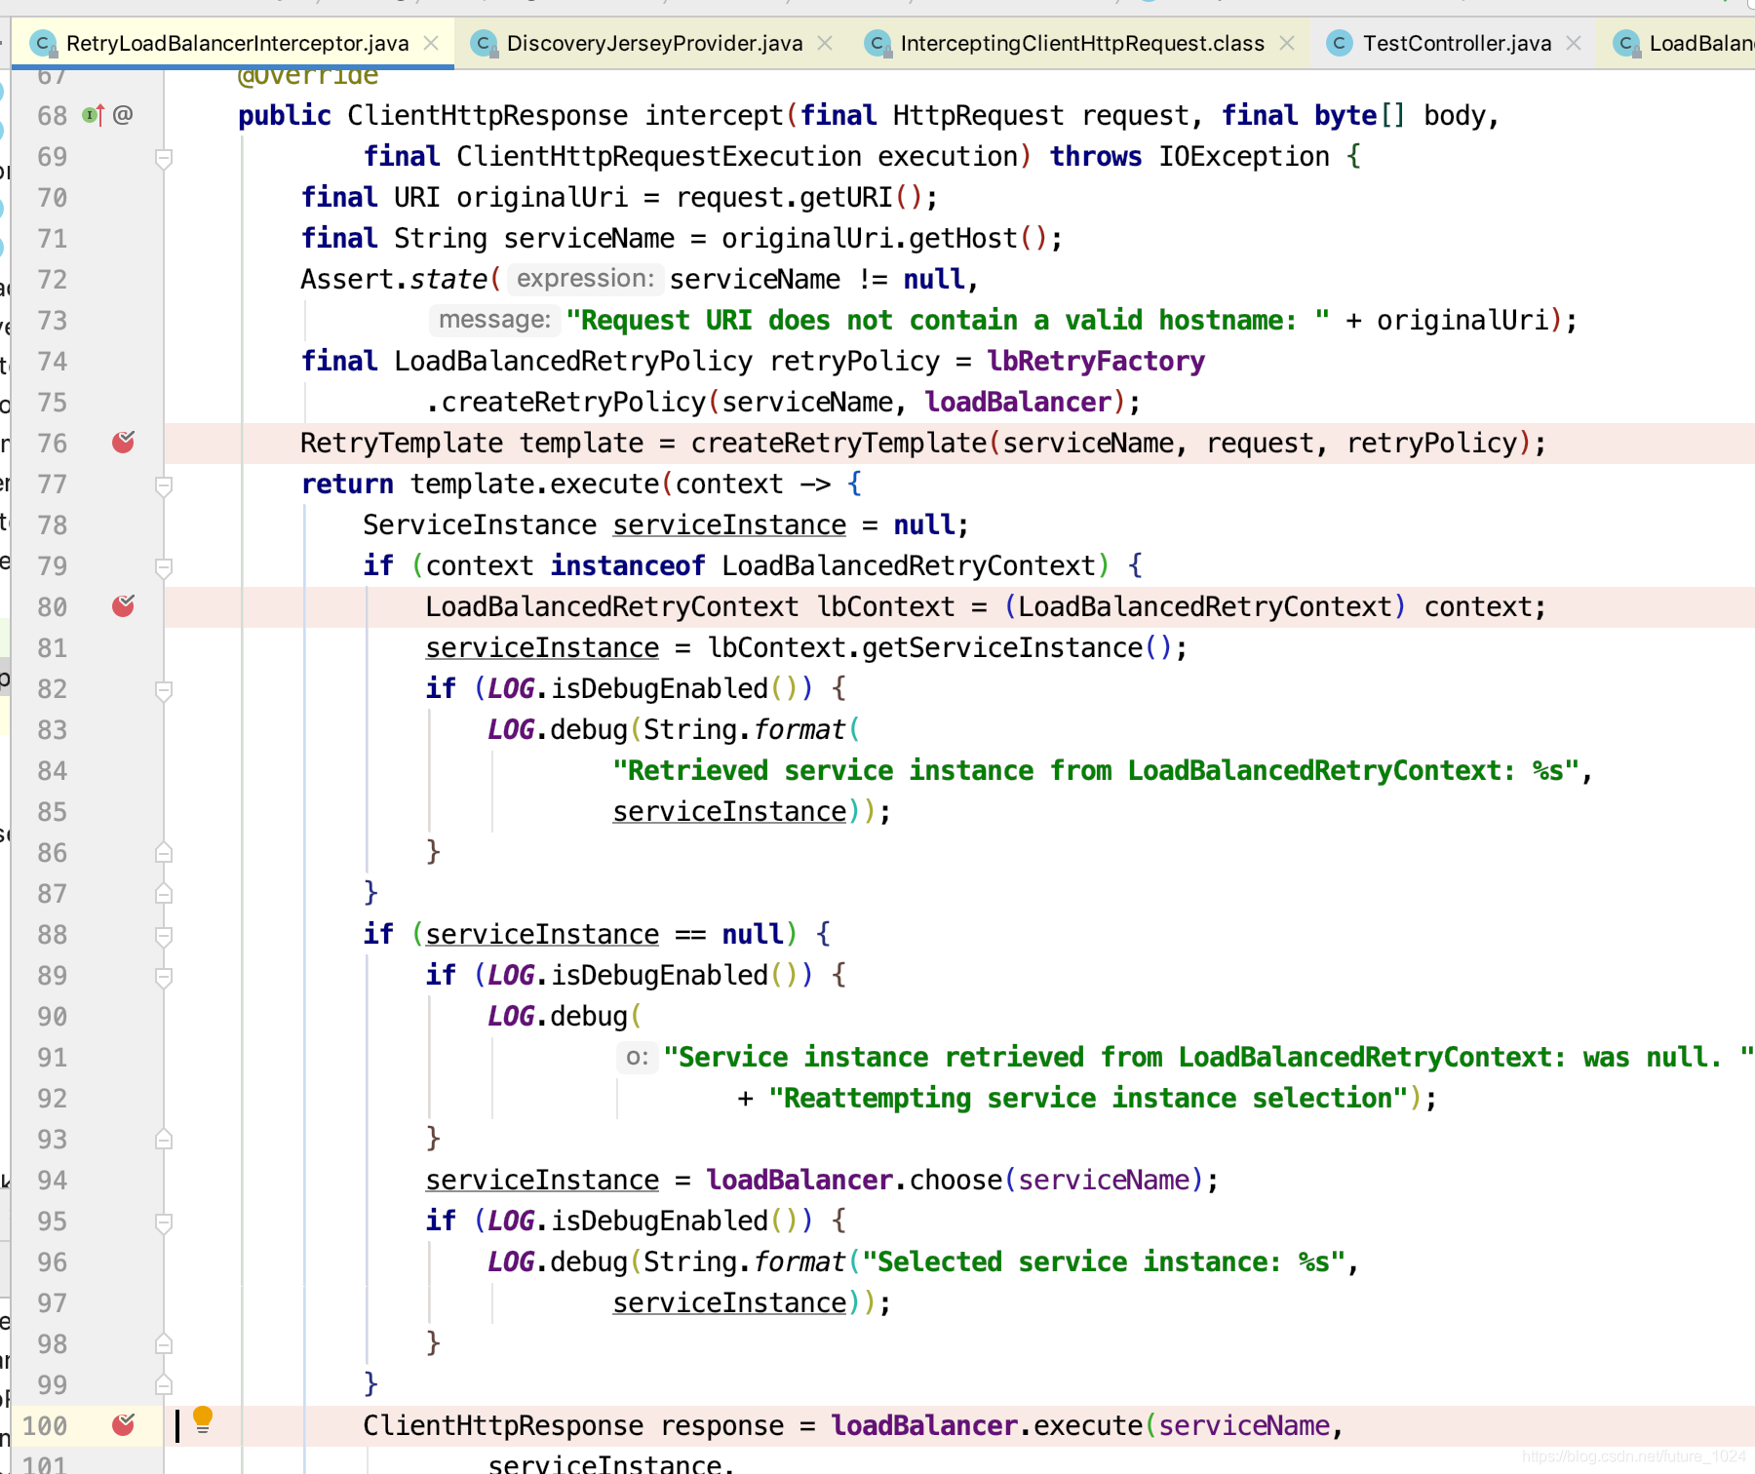Click the class icon on RetryLoadBalancerInterceptor.java tab
Image resolution: width=1755 pixels, height=1474 pixels.
41,43
